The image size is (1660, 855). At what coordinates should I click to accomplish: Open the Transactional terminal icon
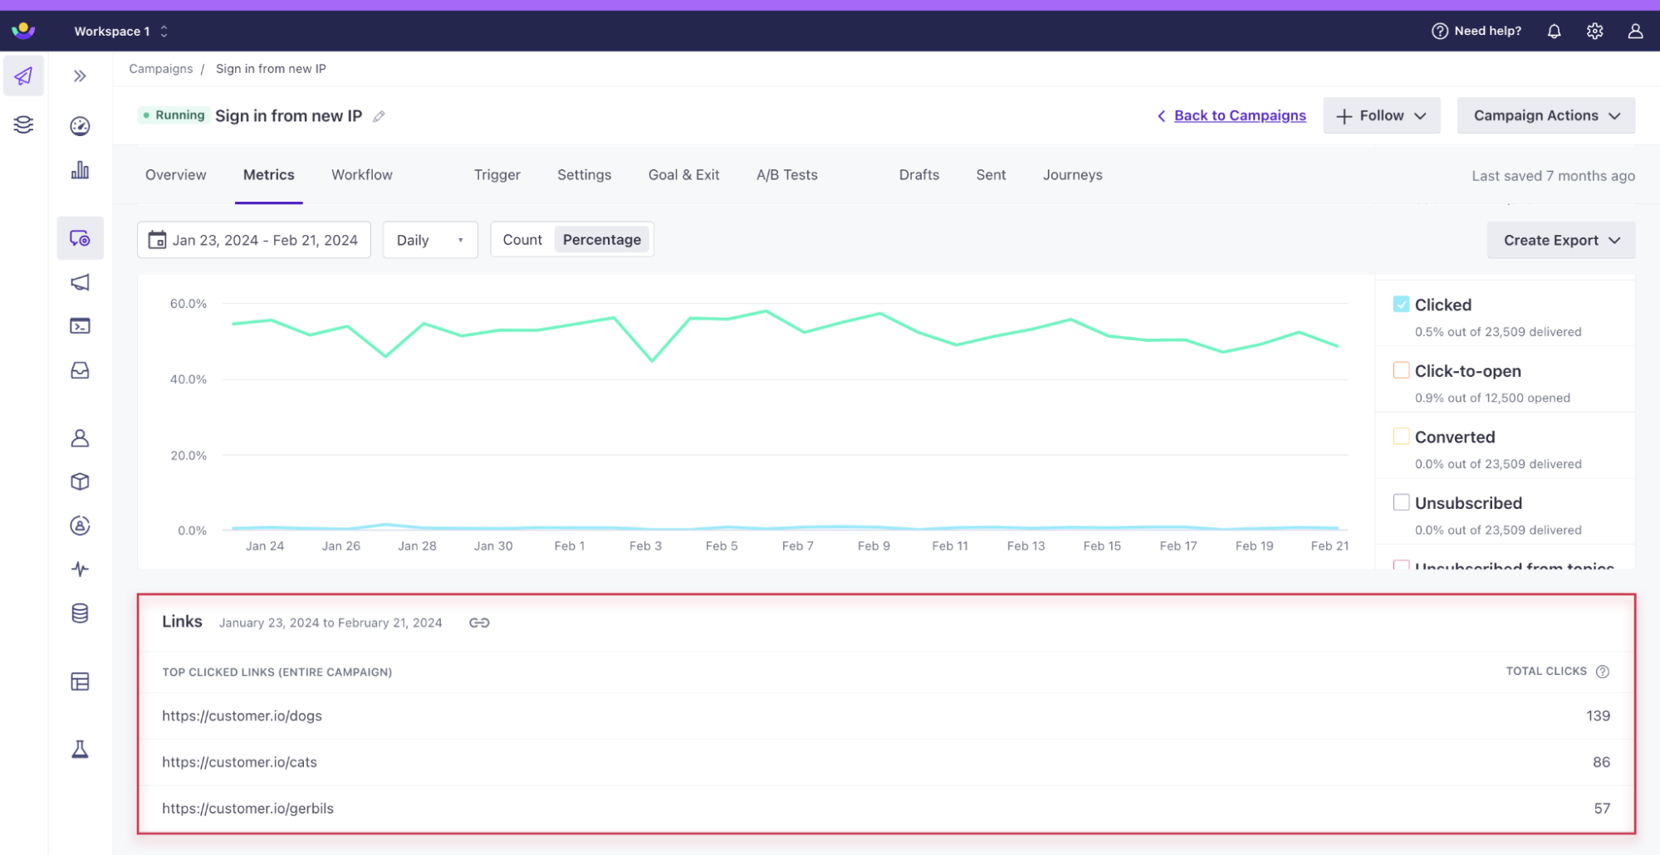click(80, 326)
